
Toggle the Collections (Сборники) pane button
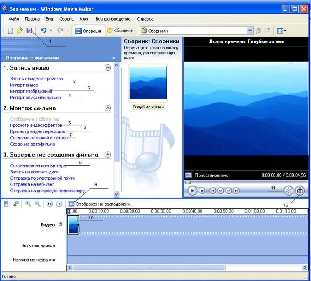pos(120,31)
